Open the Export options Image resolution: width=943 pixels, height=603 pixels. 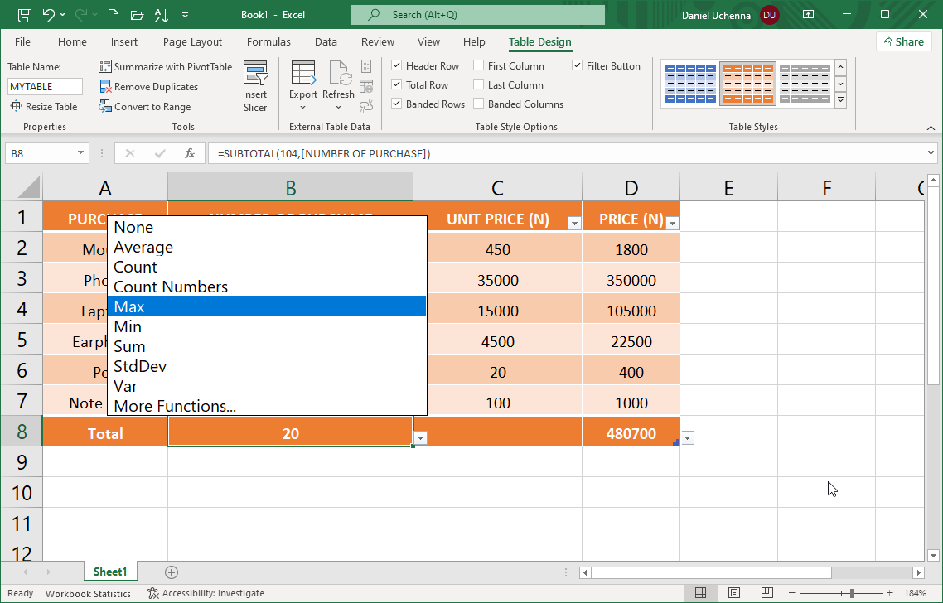tap(303, 84)
